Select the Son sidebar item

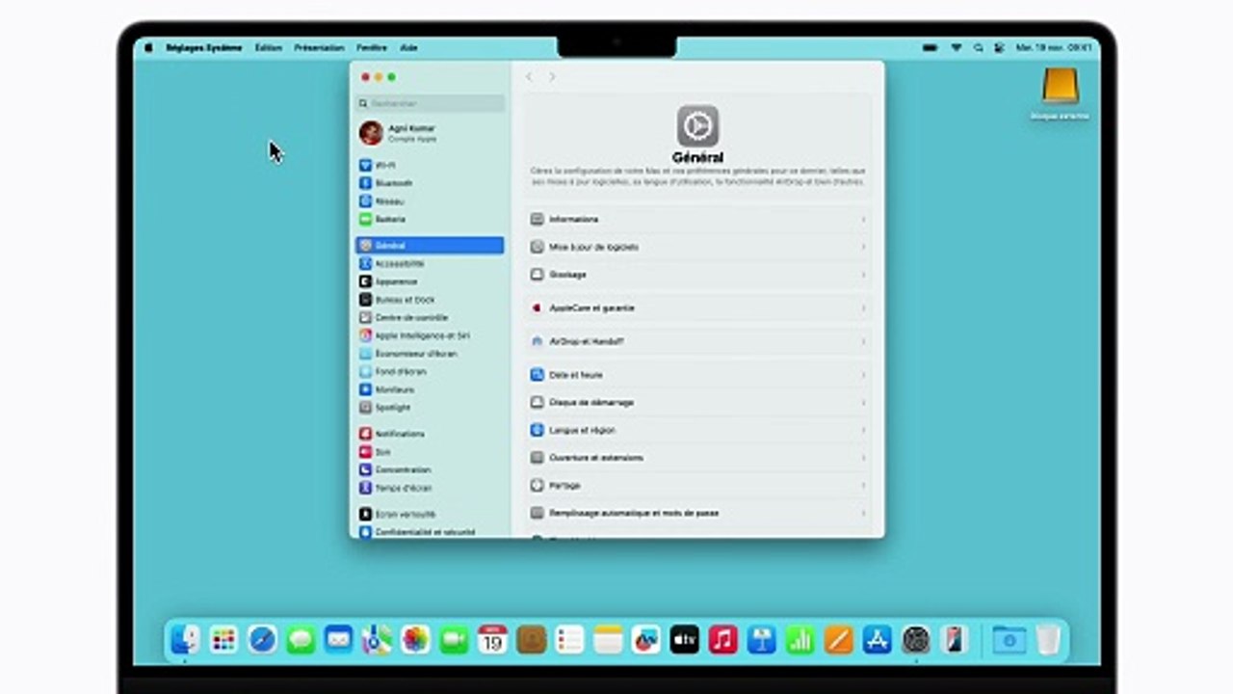click(429, 452)
